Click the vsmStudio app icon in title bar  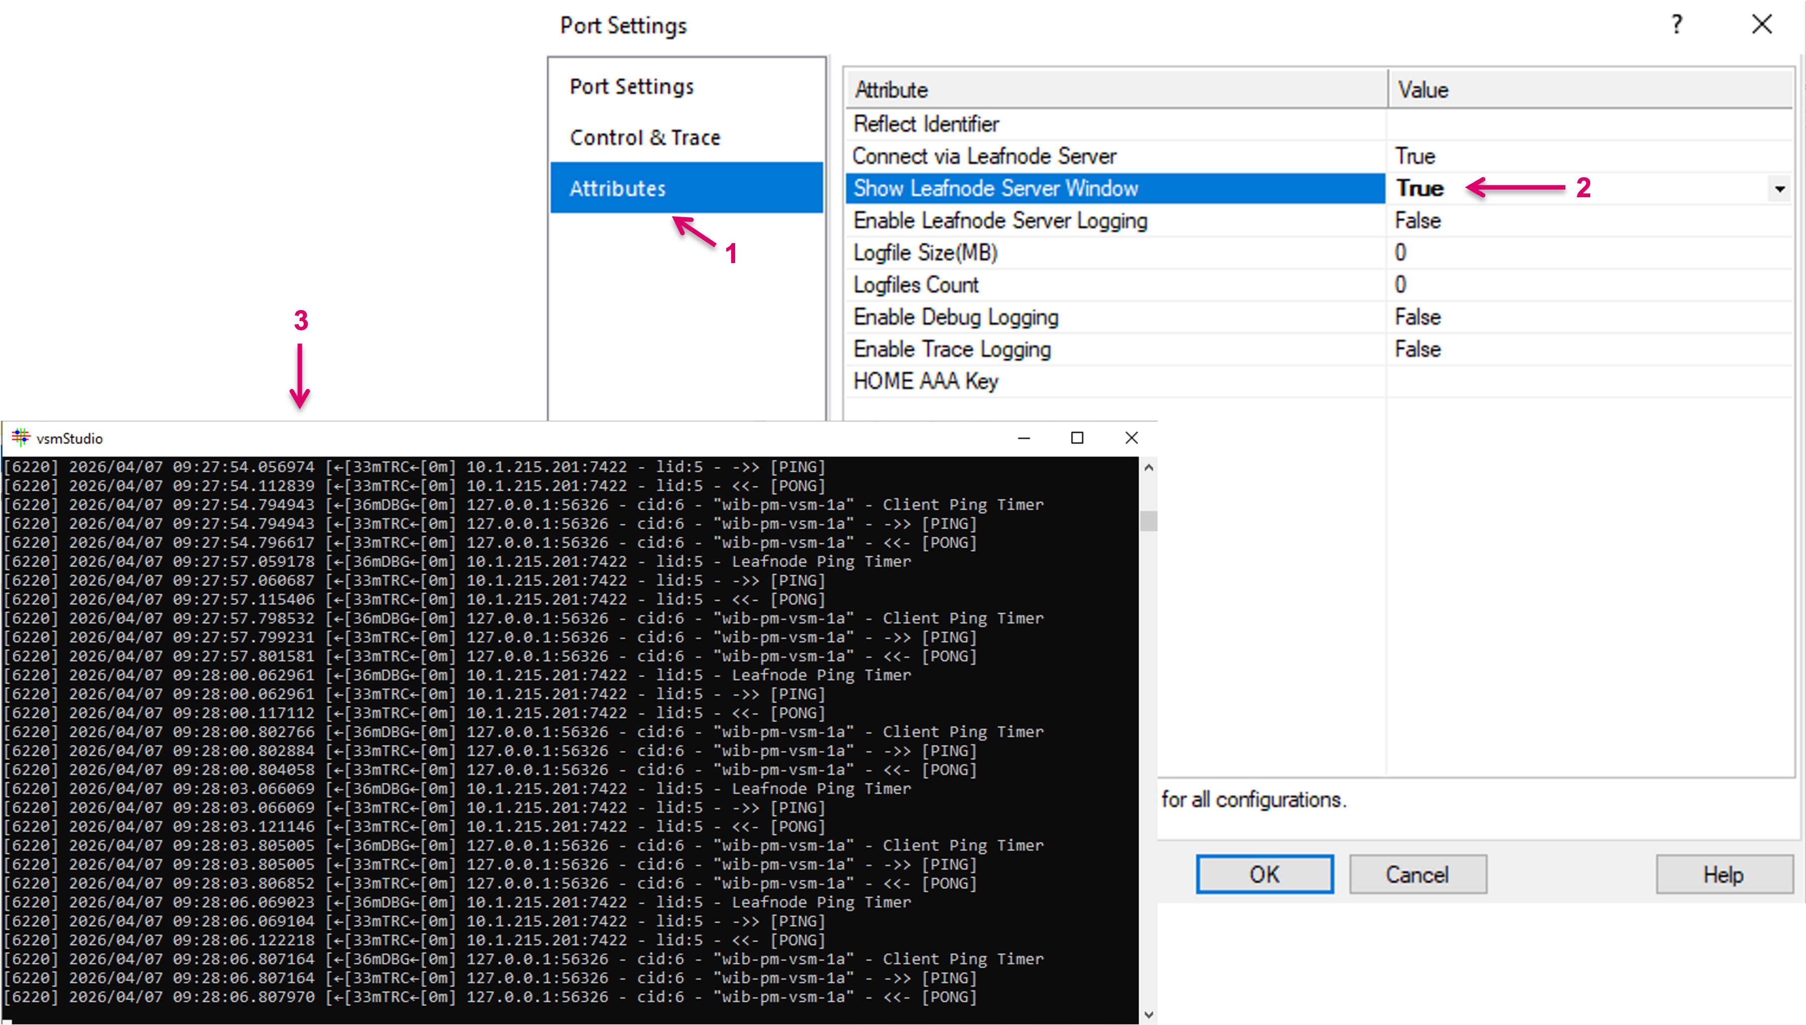[20, 438]
